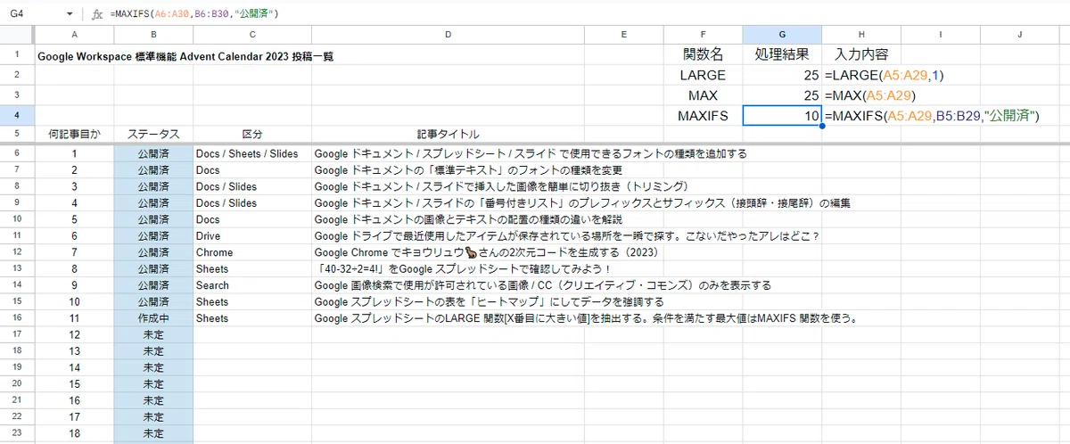Screen dimensions: 1070x444
Task: Click the '何記事目か' column heading
Action: point(74,134)
